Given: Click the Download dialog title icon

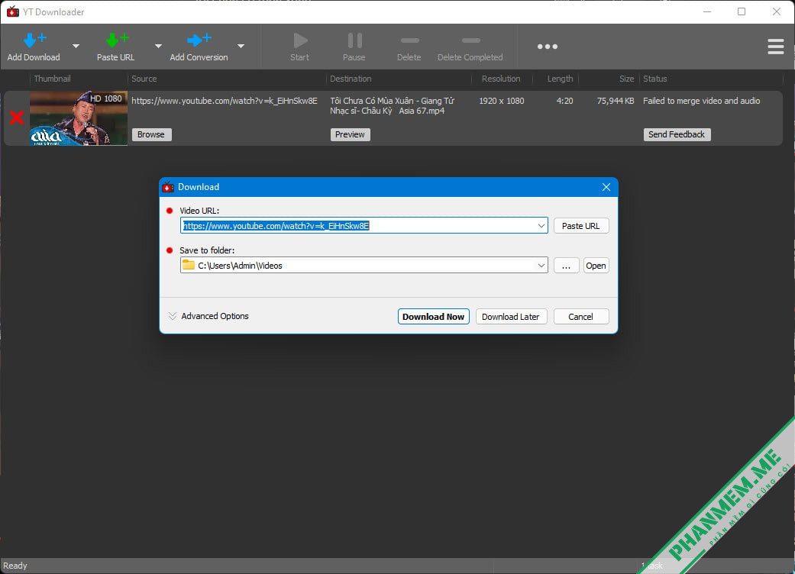Looking at the screenshot, I should tap(168, 187).
